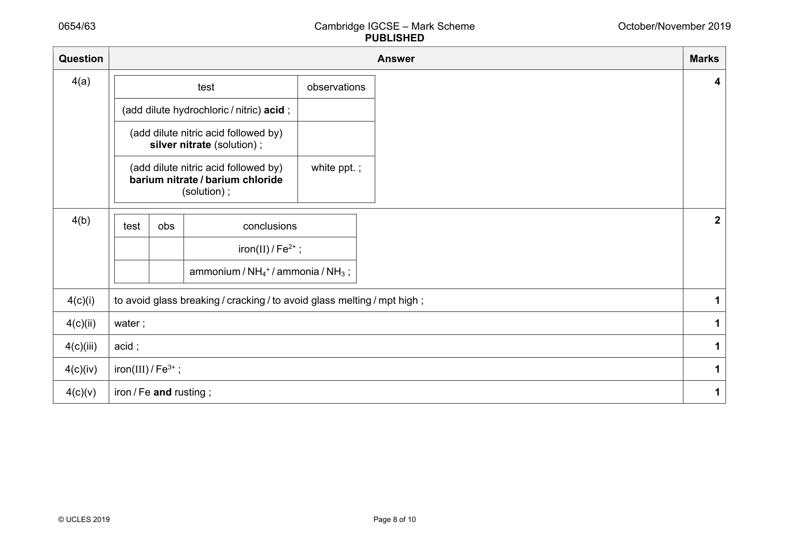Click the answer 'to avoid glass breaking / cracking'
Viewport: 790px width, 558px height.
point(269,300)
